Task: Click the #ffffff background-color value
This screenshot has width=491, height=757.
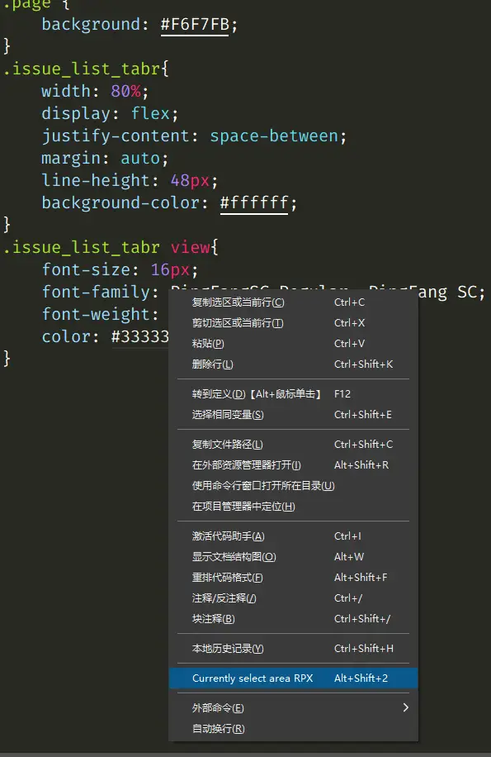Action: [x=254, y=202]
